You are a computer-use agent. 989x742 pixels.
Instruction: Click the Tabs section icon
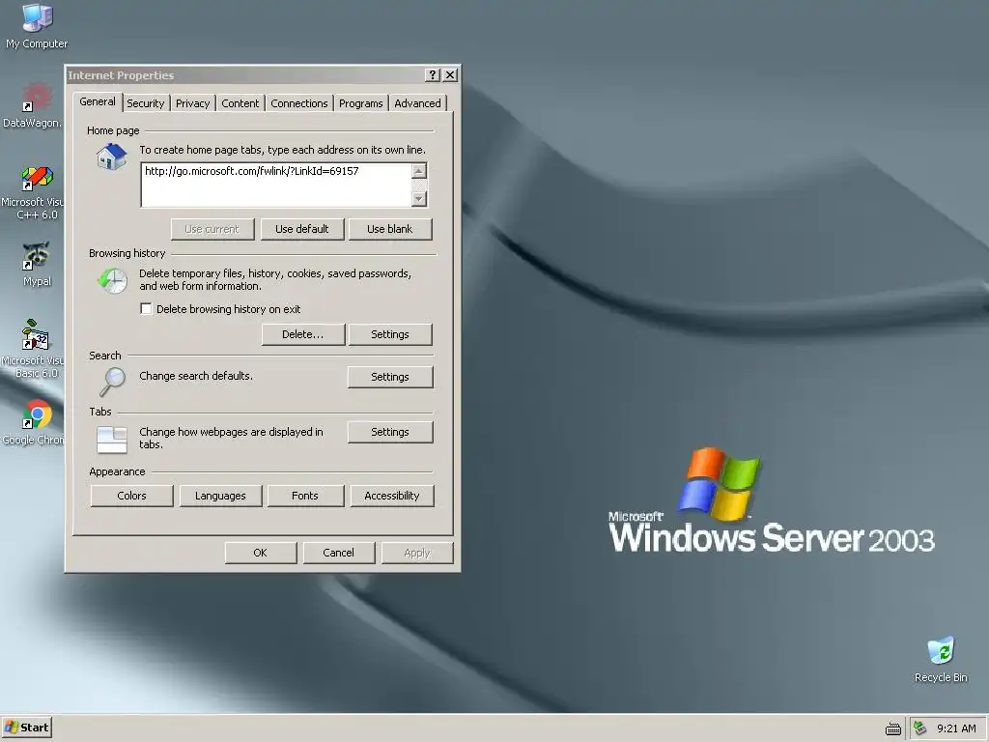point(112,440)
